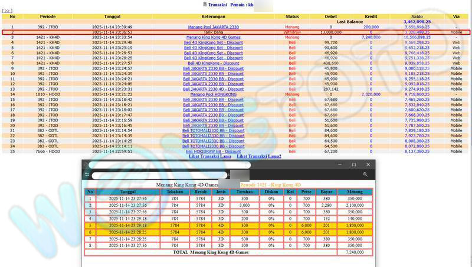
Task: Close the King Kong 4D popup window
Action: (x=368, y=164)
